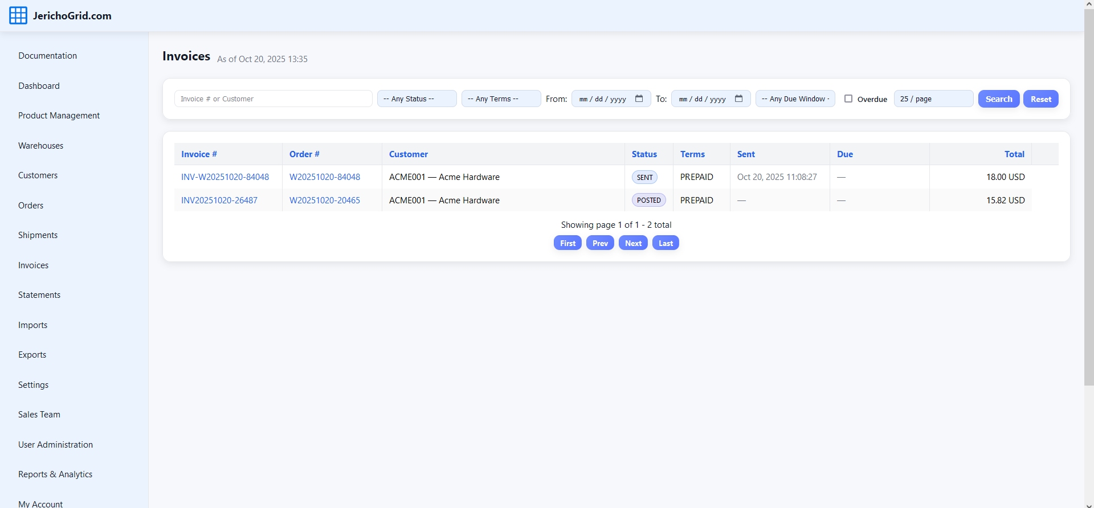Open invoice INV20251020-26487
This screenshot has height=508, width=1094.
pos(219,200)
